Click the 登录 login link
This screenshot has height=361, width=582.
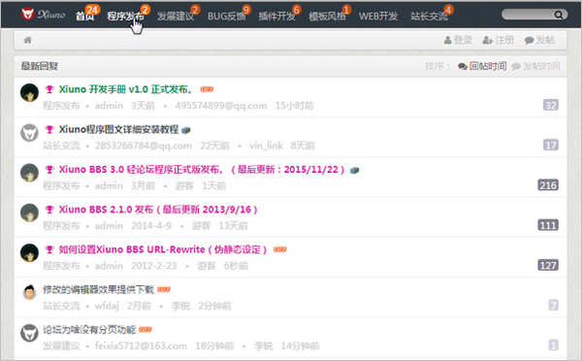[458, 40]
